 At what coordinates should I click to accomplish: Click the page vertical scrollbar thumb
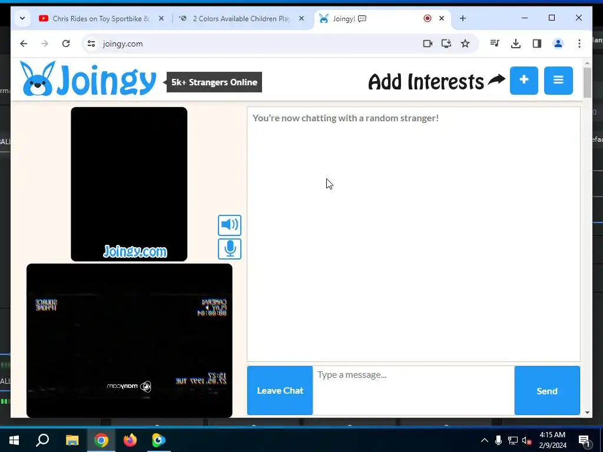[x=587, y=82]
